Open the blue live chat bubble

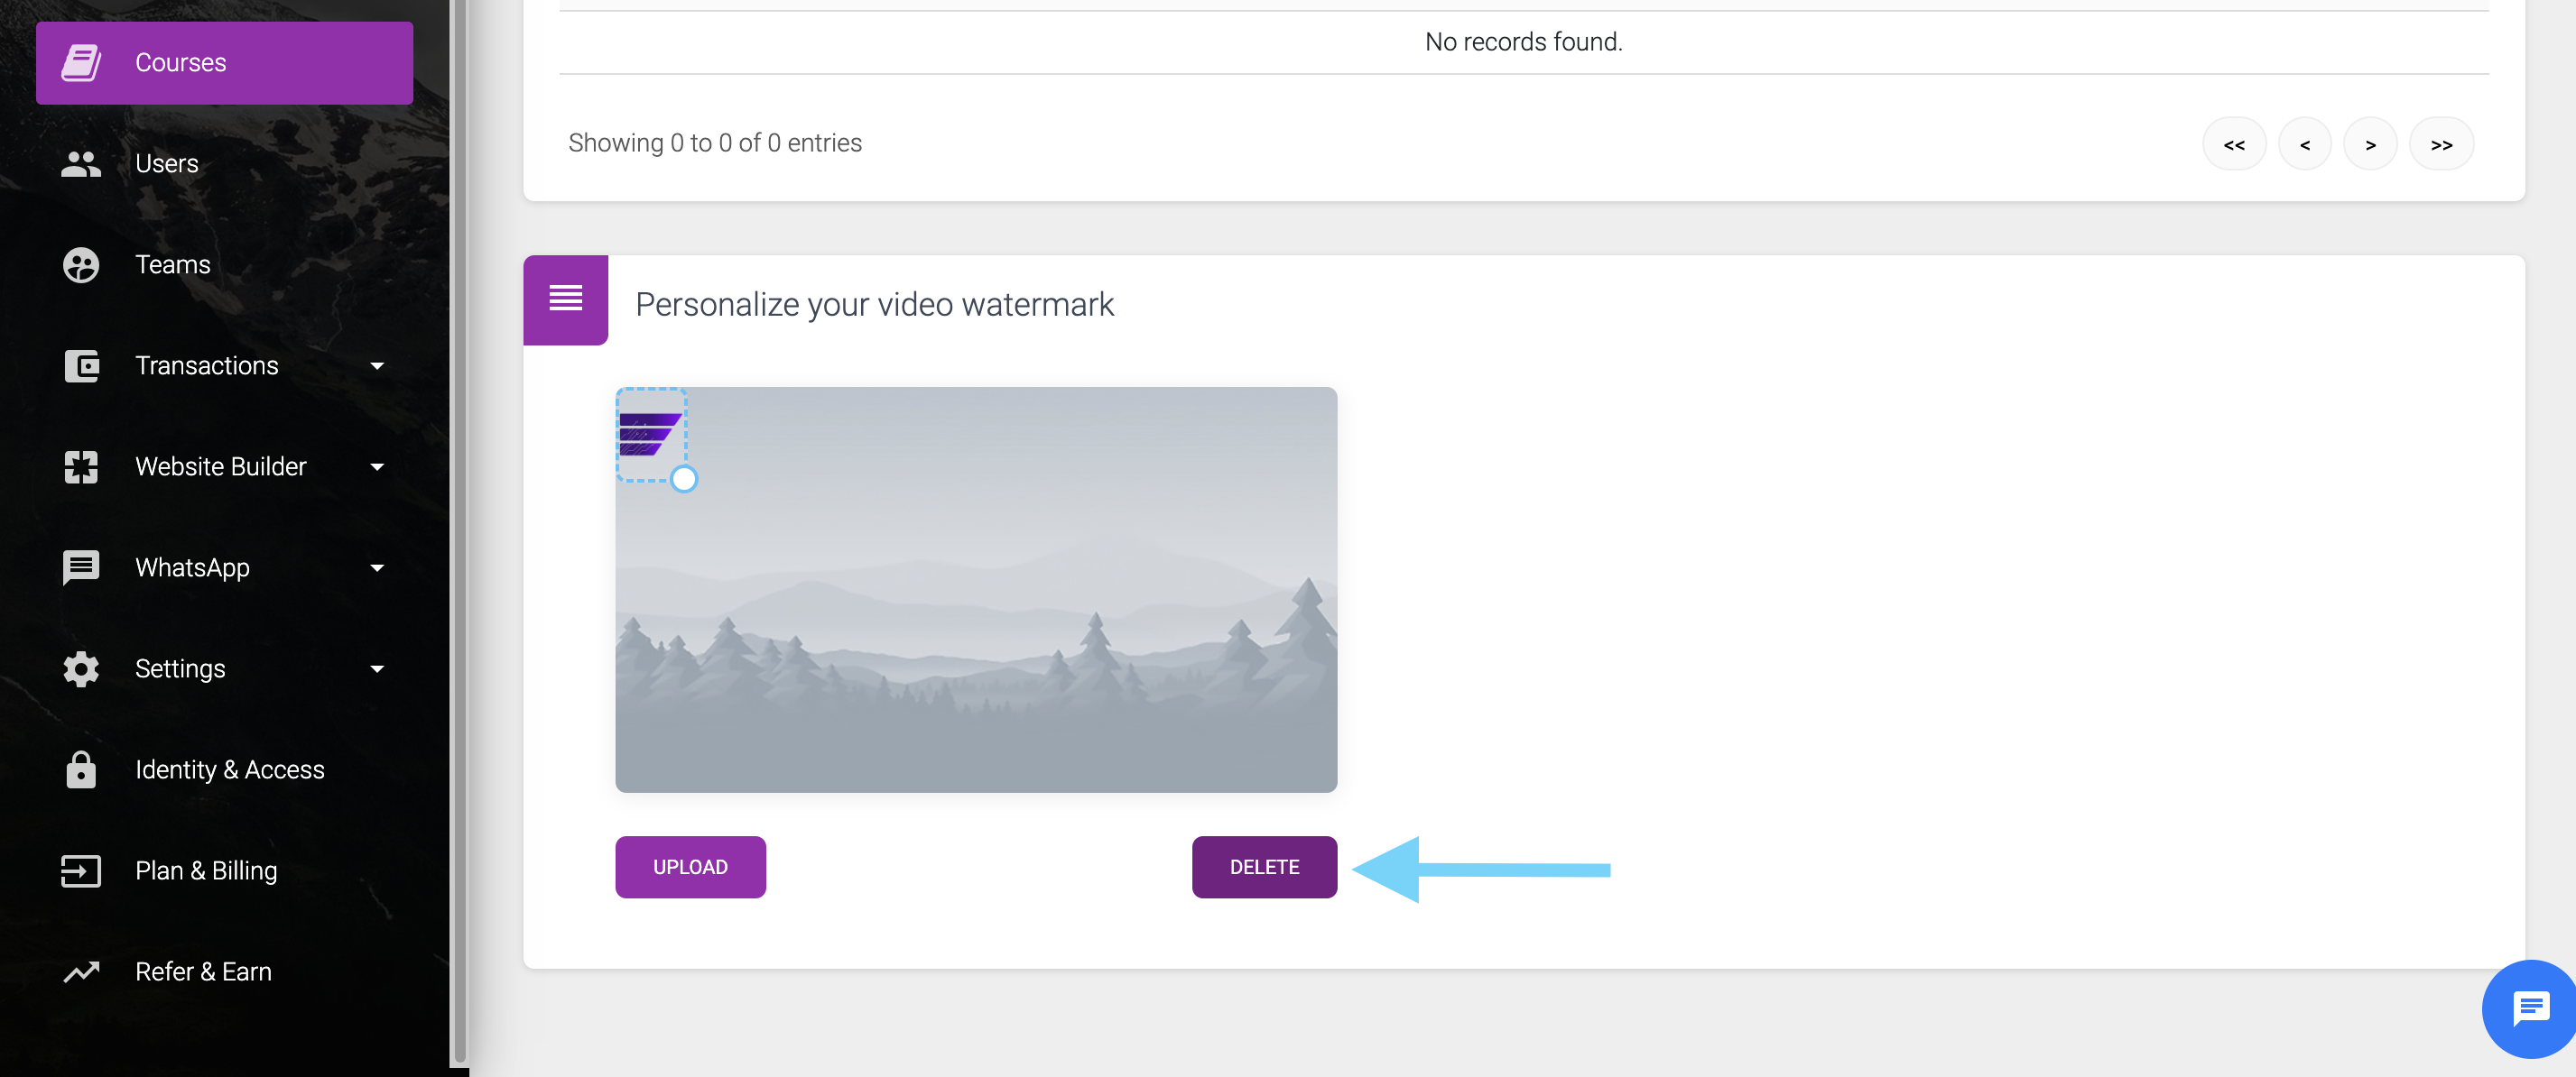tap(2530, 1008)
